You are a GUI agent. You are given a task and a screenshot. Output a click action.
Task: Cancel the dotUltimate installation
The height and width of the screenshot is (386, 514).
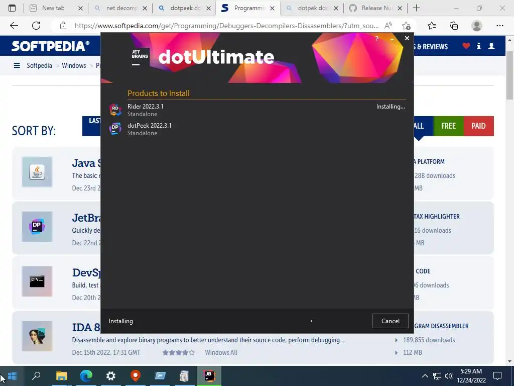390,321
